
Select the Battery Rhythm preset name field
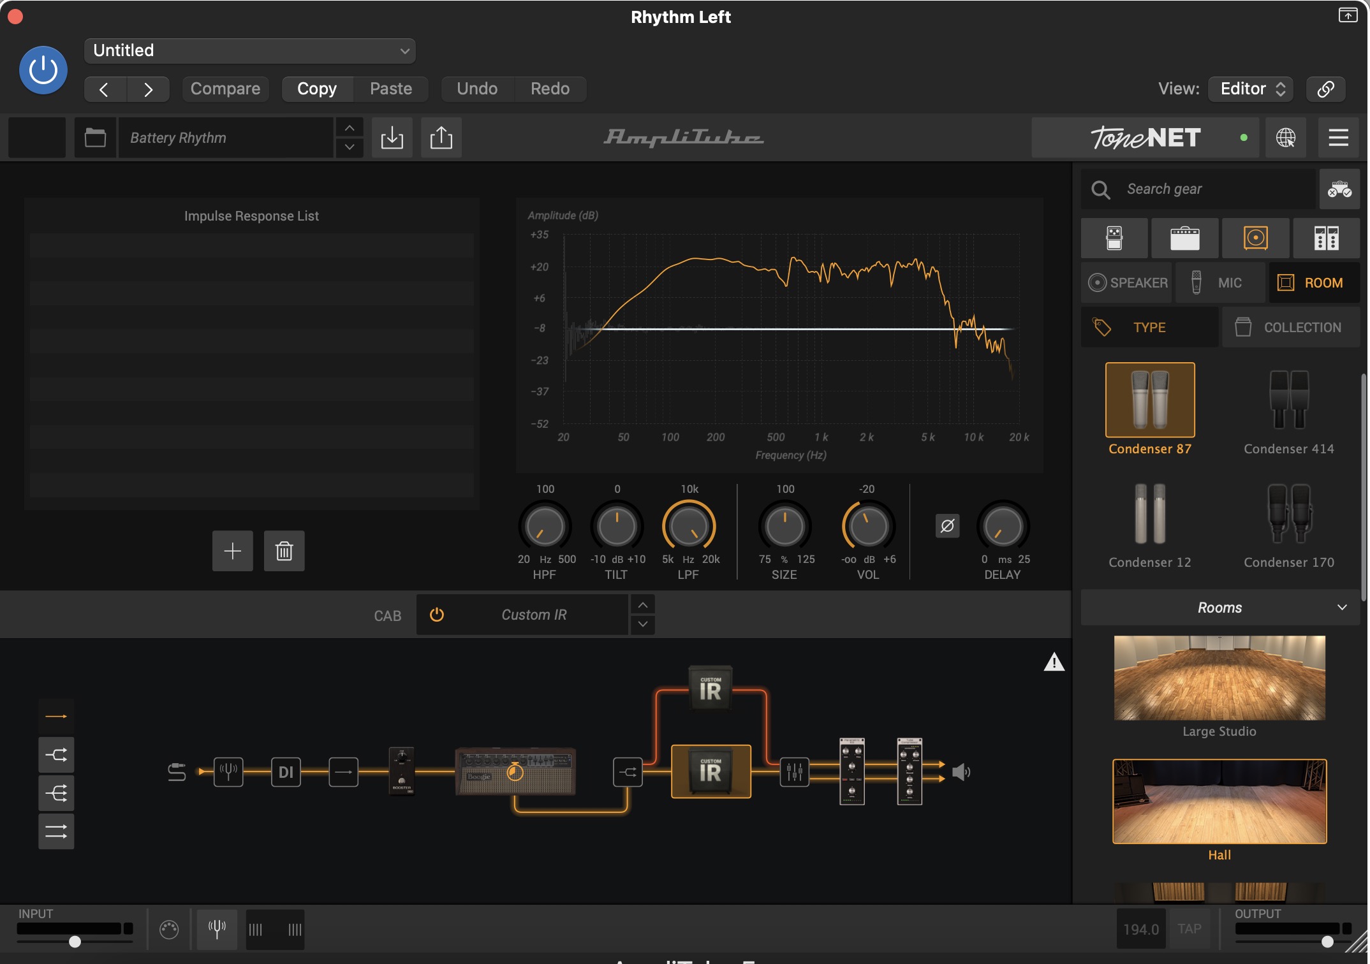226,138
